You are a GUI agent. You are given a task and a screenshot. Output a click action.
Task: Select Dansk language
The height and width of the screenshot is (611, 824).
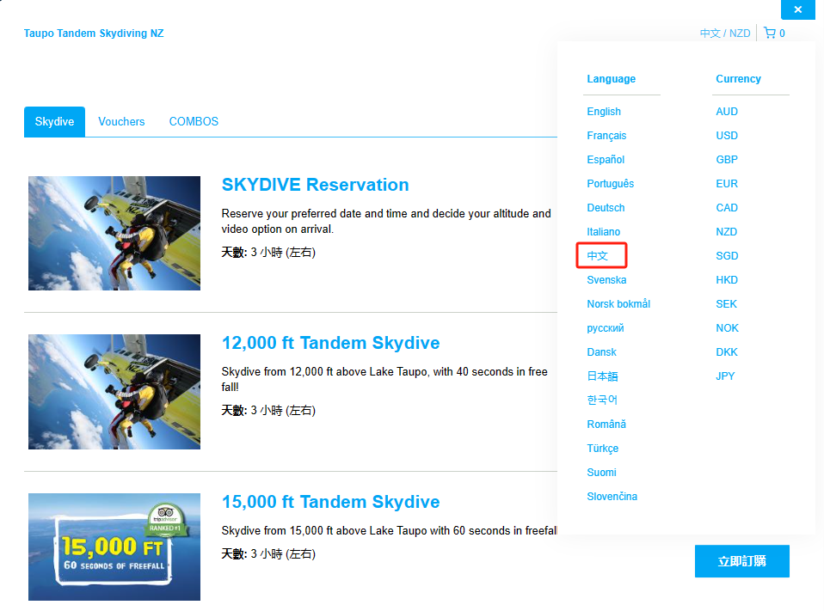tap(602, 352)
